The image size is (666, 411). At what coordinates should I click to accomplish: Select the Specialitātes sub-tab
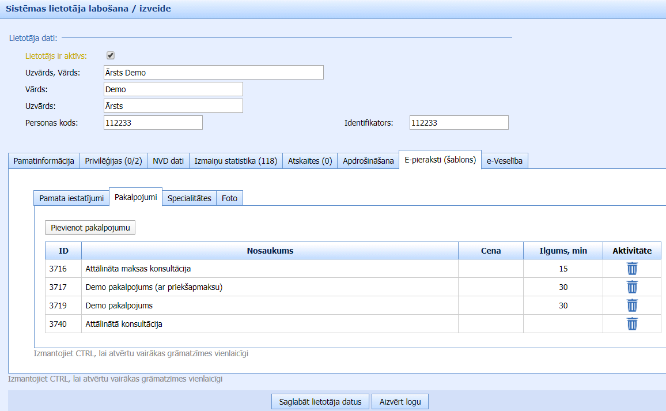click(189, 198)
